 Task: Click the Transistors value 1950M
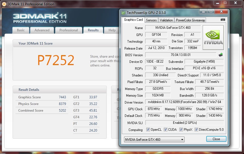pos(192,48)
